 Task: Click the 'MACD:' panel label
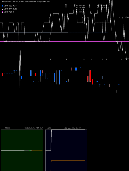click(x=8, y=128)
